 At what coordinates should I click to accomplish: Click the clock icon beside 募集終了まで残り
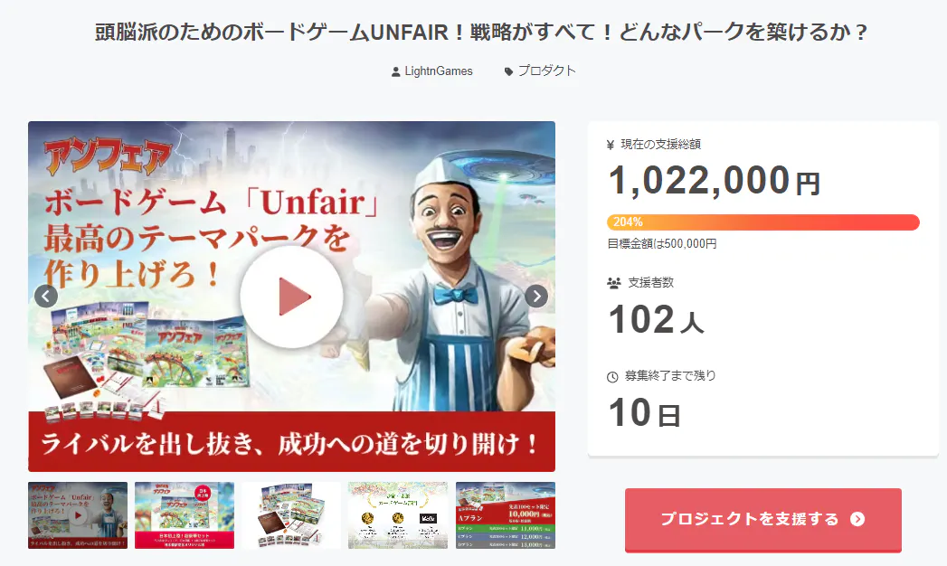[x=612, y=377]
